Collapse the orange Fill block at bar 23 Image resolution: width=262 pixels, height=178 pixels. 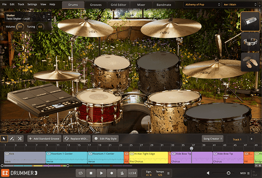[x=126, y=154]
